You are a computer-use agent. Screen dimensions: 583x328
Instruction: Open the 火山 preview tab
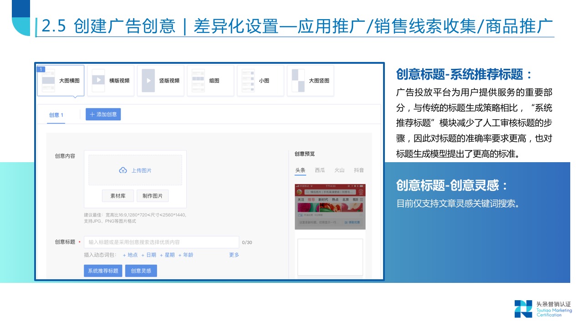point(339,170)
